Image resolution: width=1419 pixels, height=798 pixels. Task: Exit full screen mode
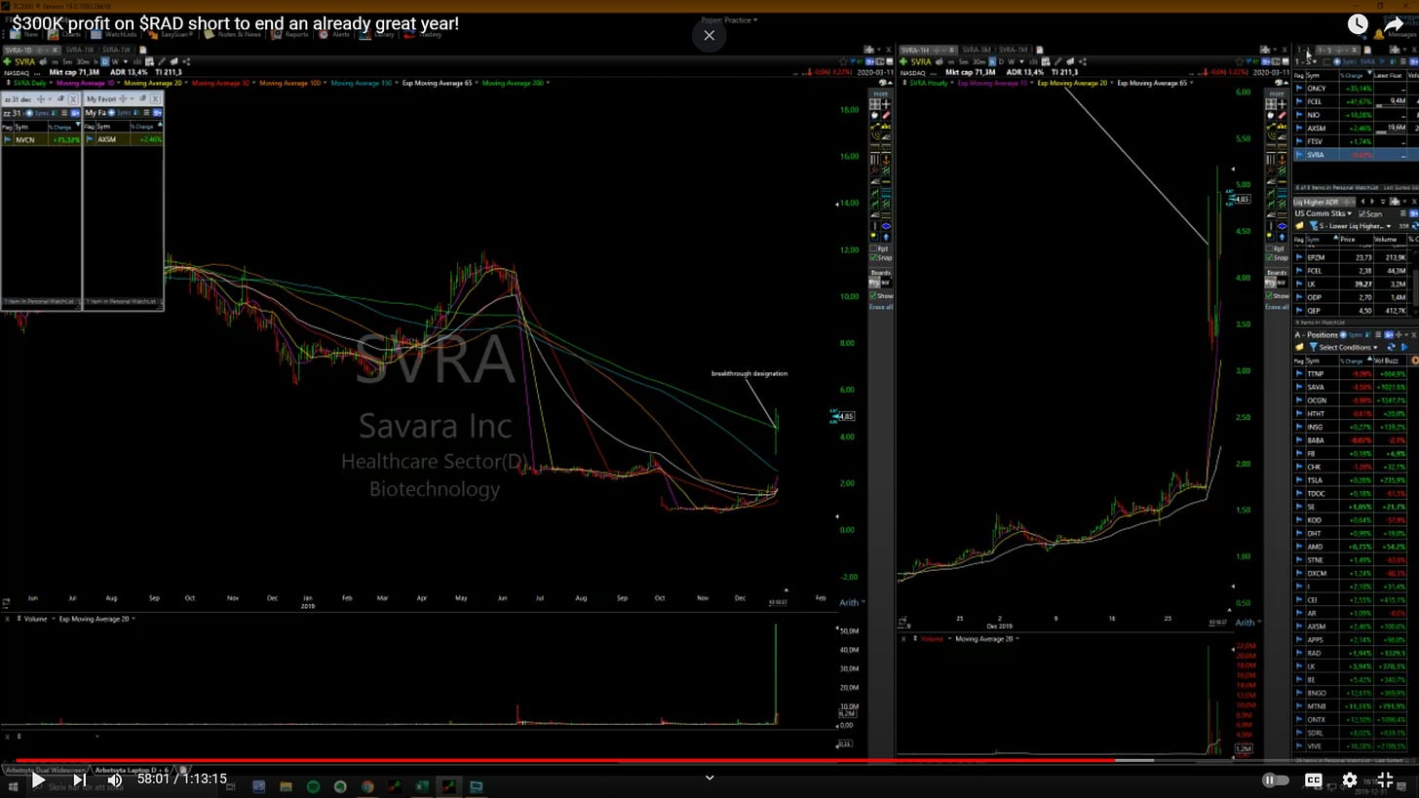(1385, 779)
